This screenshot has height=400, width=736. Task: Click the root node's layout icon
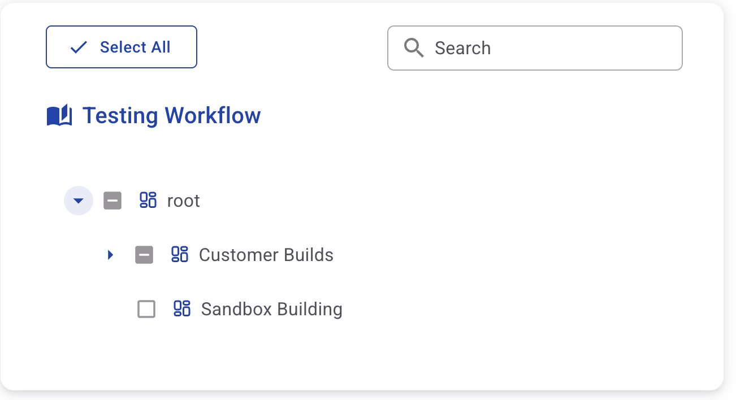coord(148,201)
